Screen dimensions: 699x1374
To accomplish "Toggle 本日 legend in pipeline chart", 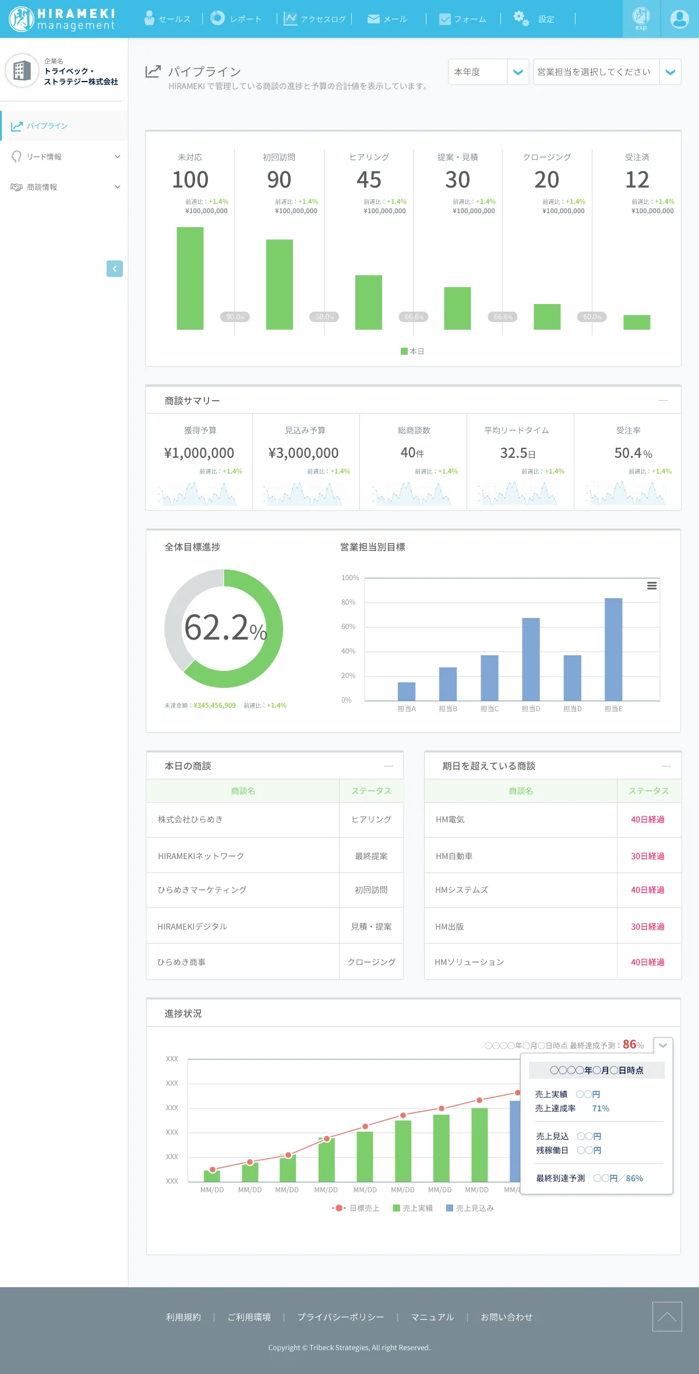I will [x=412, y=351].
